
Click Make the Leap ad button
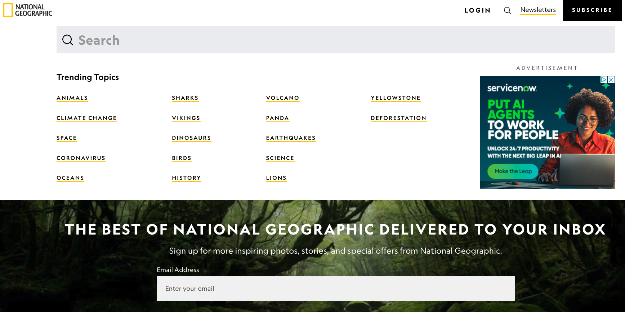(x=513, y=171)
